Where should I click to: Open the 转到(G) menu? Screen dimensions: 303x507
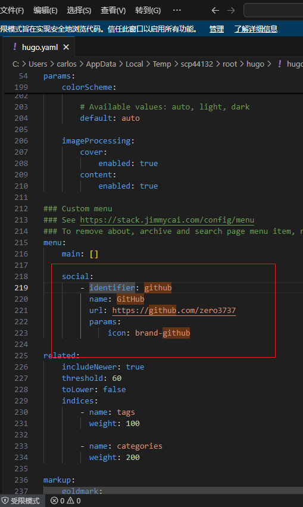coord(148,10)
